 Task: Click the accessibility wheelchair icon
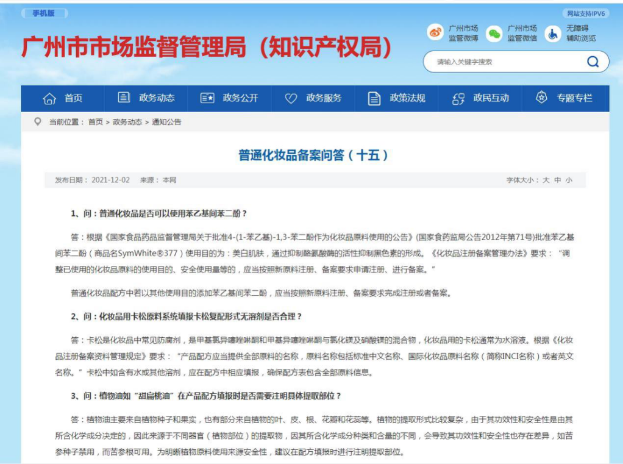click(x=552, y=34)
